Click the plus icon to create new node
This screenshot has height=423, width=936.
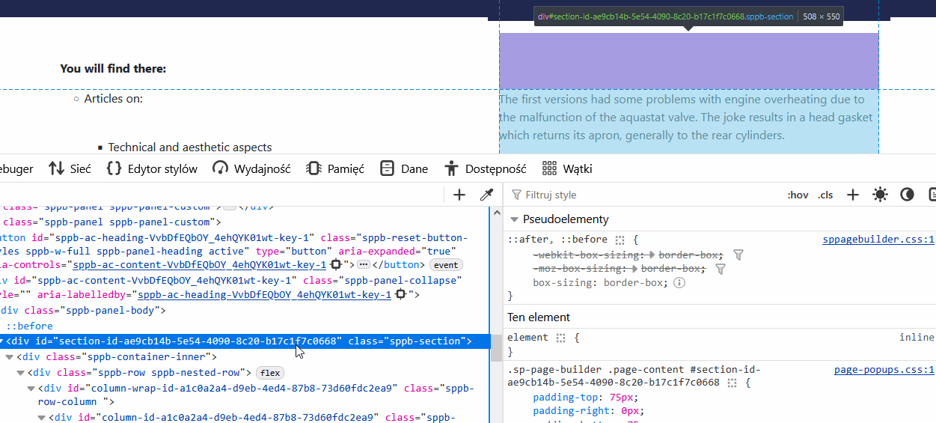tap(459, 195)
